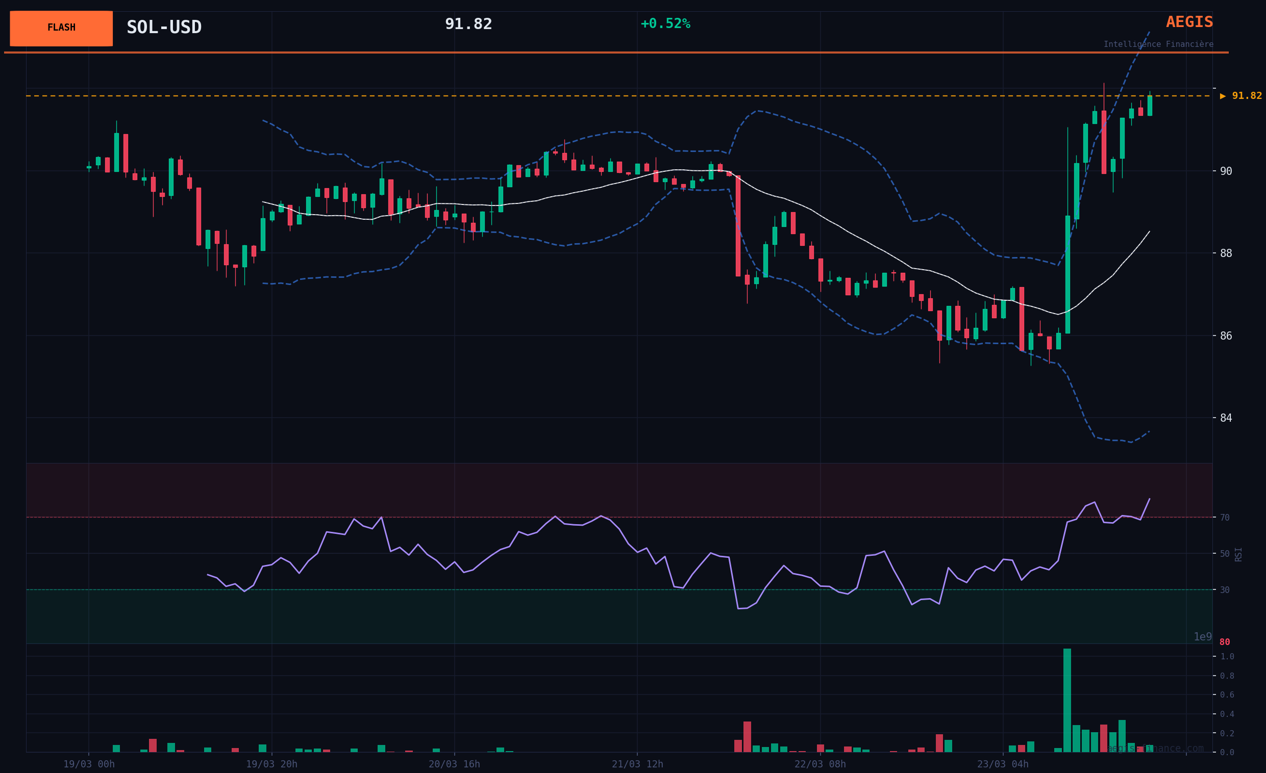Click the orange FLASH badge
This screenshot has width=1266, height=773.
[61, 28]
